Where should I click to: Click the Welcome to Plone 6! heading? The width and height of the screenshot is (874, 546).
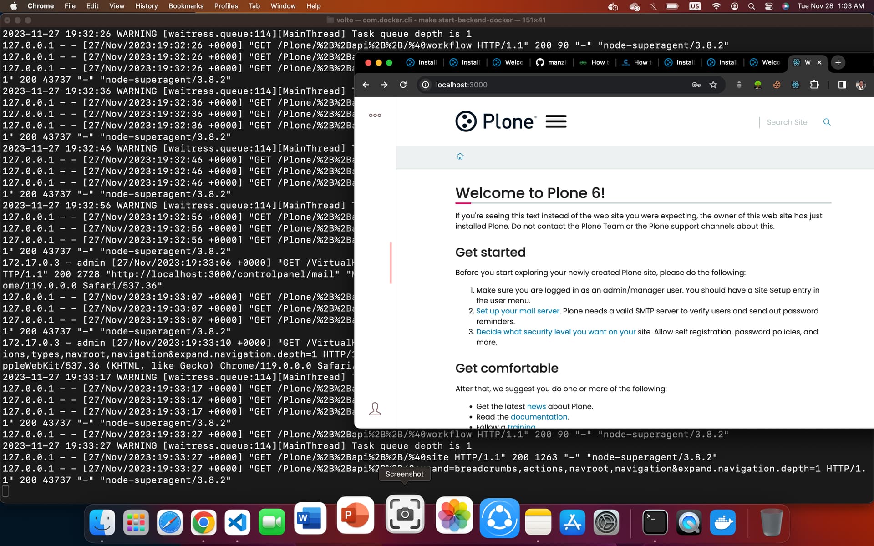point(530,193)
